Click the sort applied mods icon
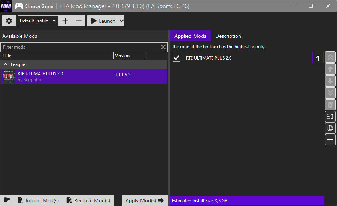This screenshot has height=206, width=337. point(330,116)
